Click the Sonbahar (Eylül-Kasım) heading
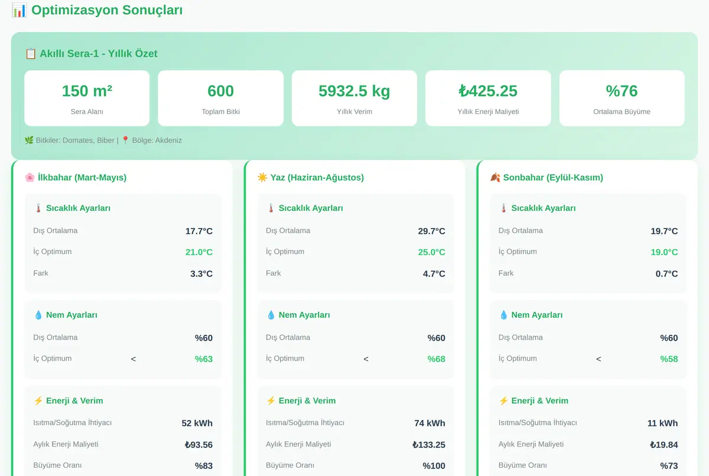This screenshot has width=709, height=476. pyautogui.click(x=553, y=177)
